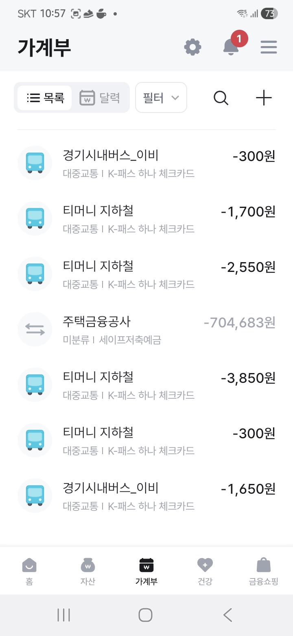The width and height of the screenshot is (293, 636).
Task: Open notifications bell with red badge
Action: (x=231, y=47)
